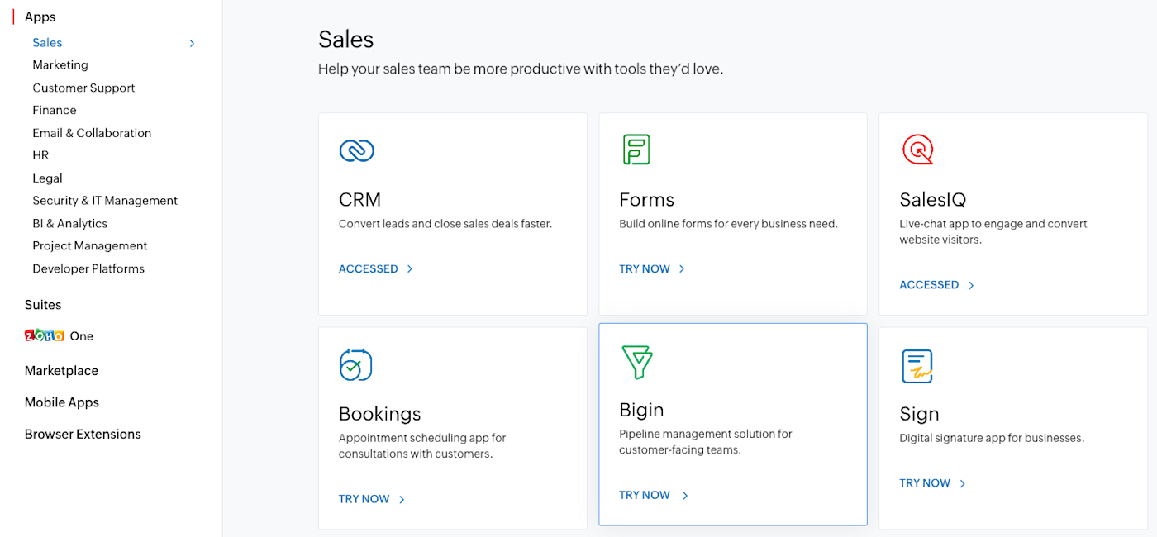Select Project Management category
The width and height of the screenshot is (1157, 537).
point(90,246)
